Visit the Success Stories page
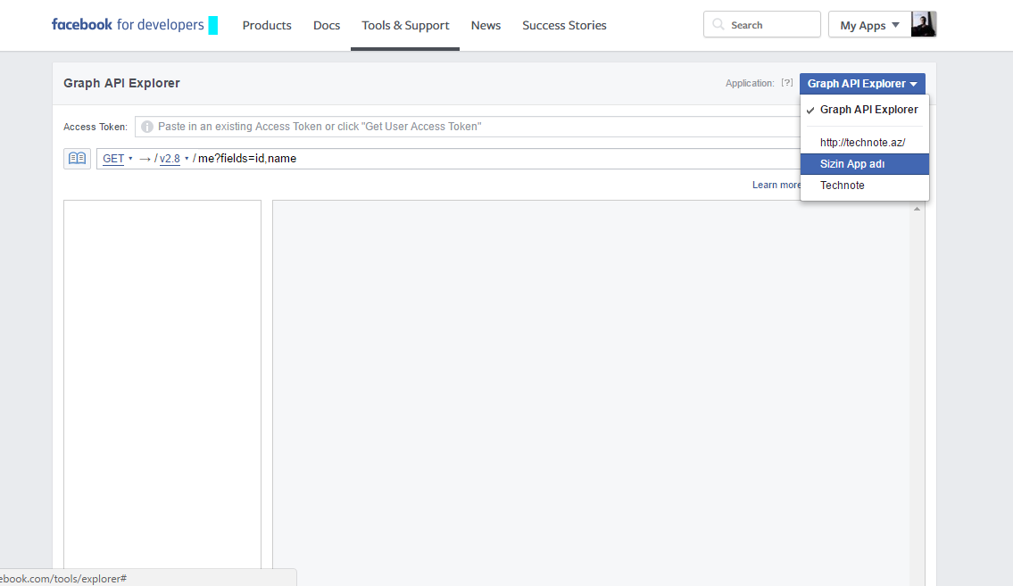 coord(564,25)
